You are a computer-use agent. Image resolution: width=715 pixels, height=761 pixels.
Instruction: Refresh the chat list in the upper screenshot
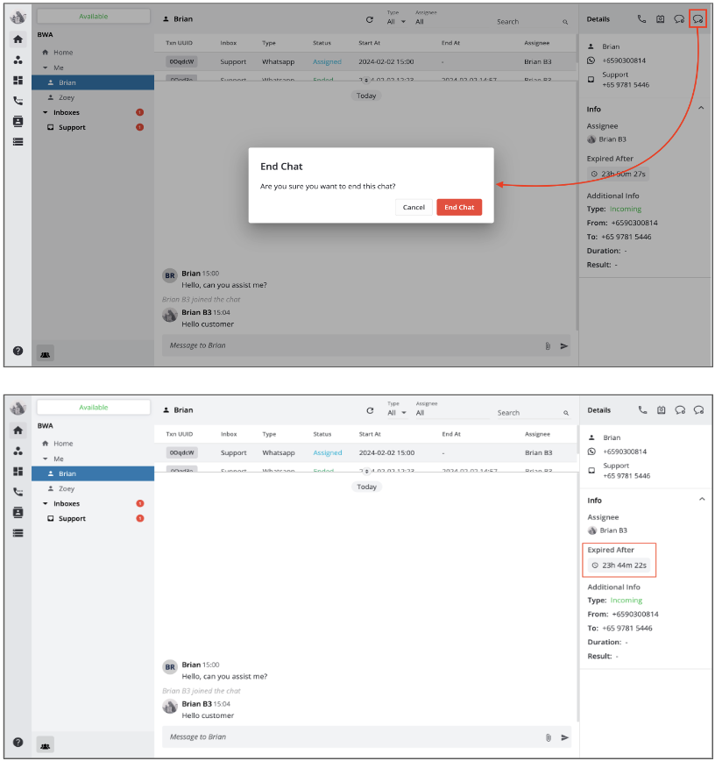tap(370, 19)
